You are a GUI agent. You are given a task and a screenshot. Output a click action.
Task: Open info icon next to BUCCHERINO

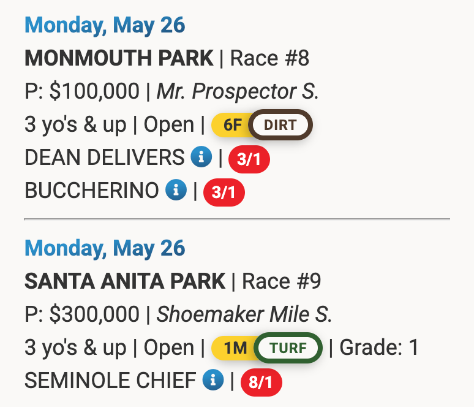click(x=176, y=190)
